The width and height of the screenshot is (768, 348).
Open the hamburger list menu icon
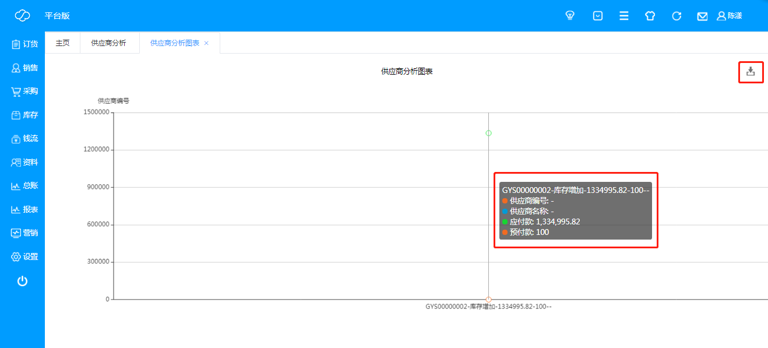624,16
